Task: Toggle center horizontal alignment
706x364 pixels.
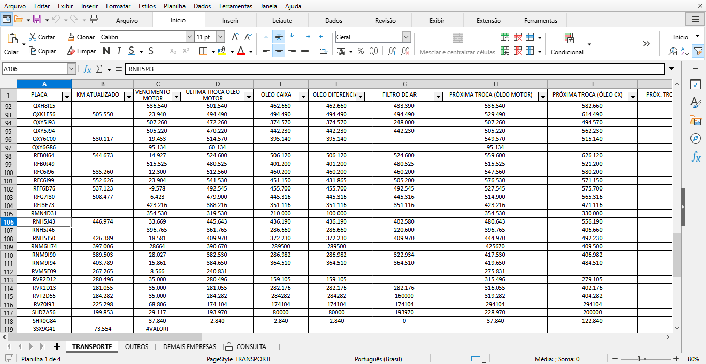Action: pyautogui.click(x=279, y=51)
